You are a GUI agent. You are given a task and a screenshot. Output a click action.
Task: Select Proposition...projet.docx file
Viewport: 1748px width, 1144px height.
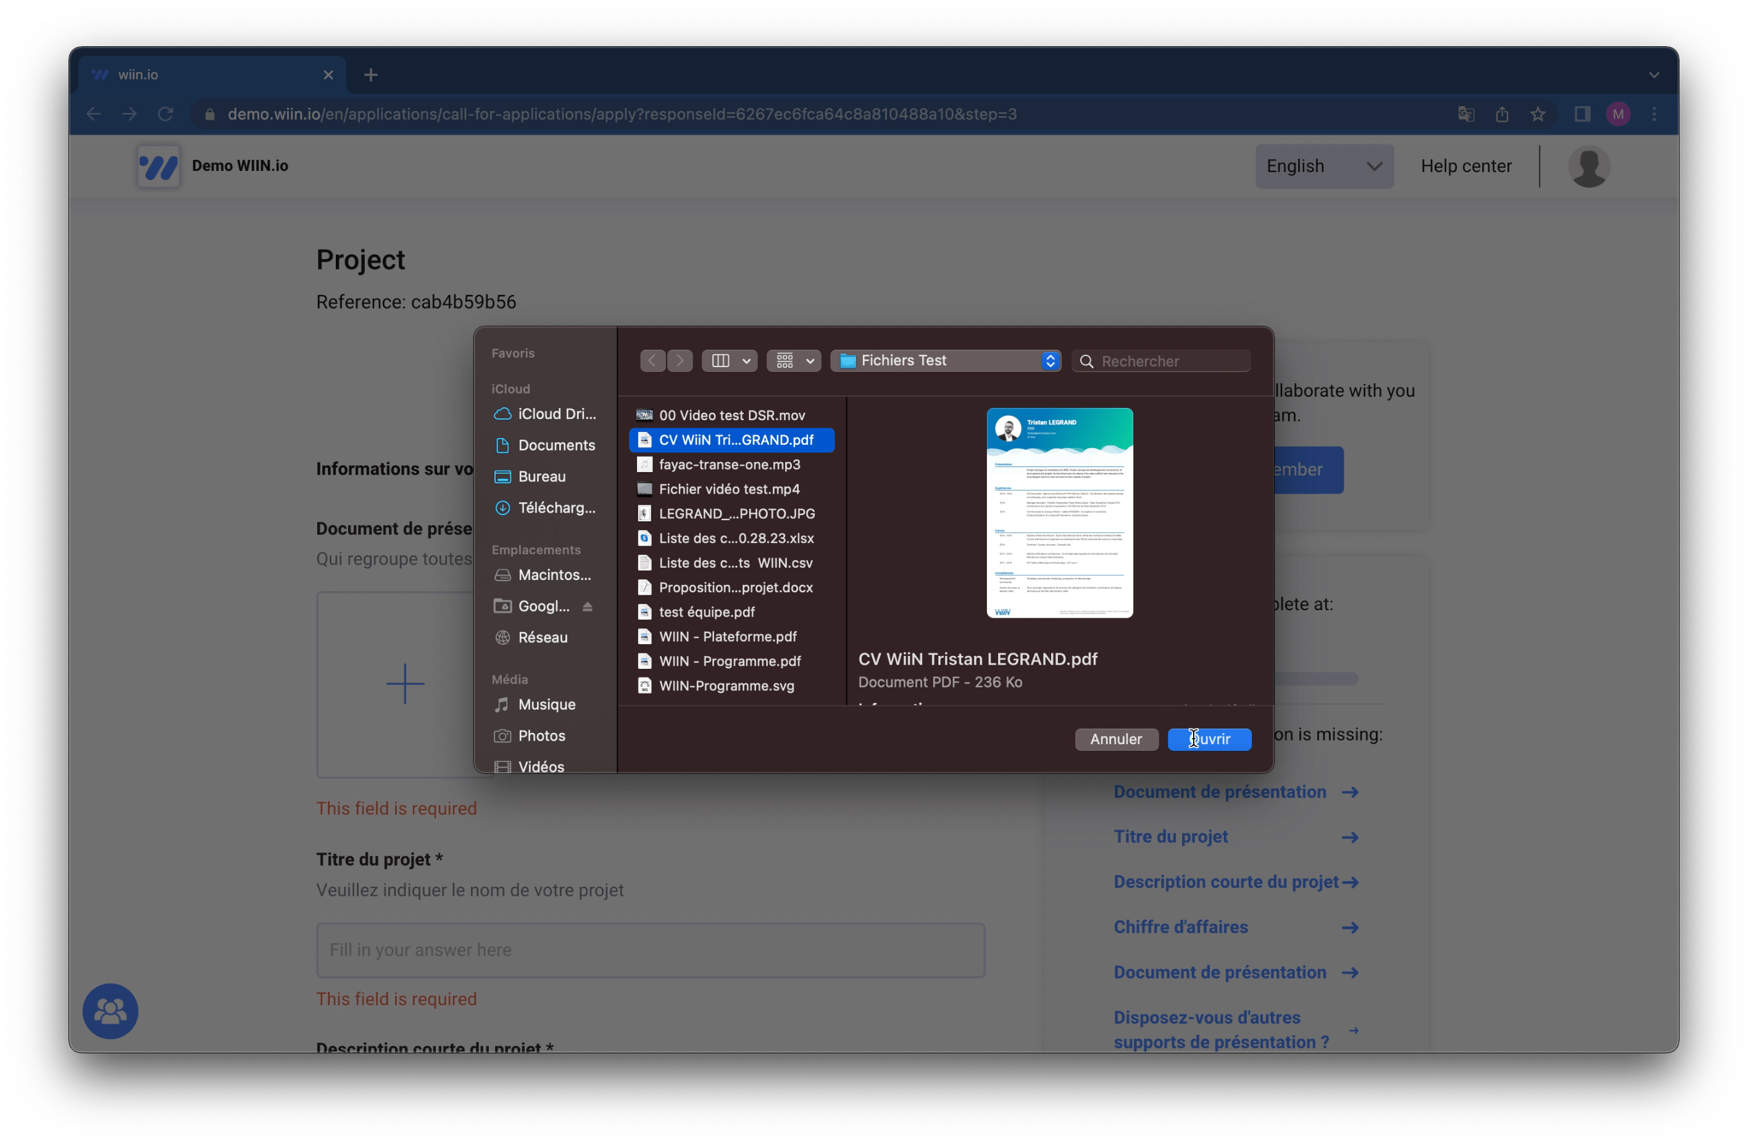pos(731,587)
